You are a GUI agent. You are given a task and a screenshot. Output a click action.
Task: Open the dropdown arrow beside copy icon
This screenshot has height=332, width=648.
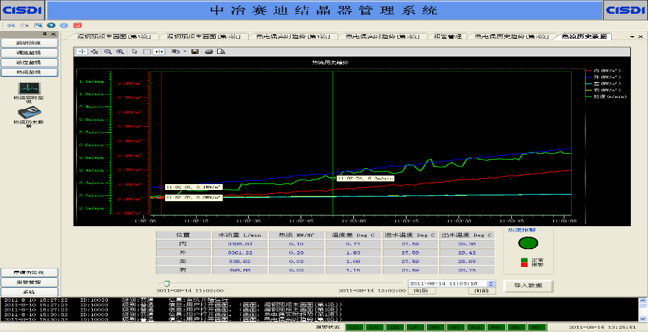pyautogui.click(x=184, y=52)
